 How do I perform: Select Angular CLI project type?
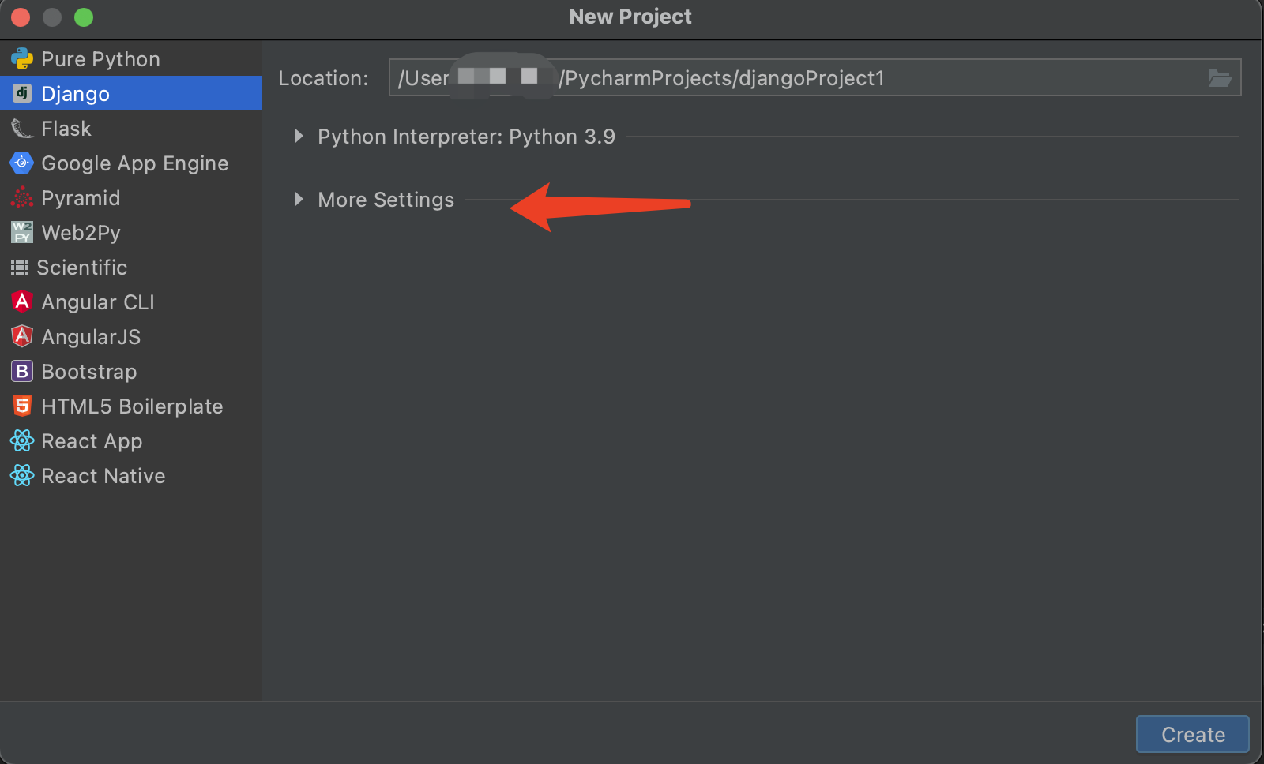pos(131,302)
